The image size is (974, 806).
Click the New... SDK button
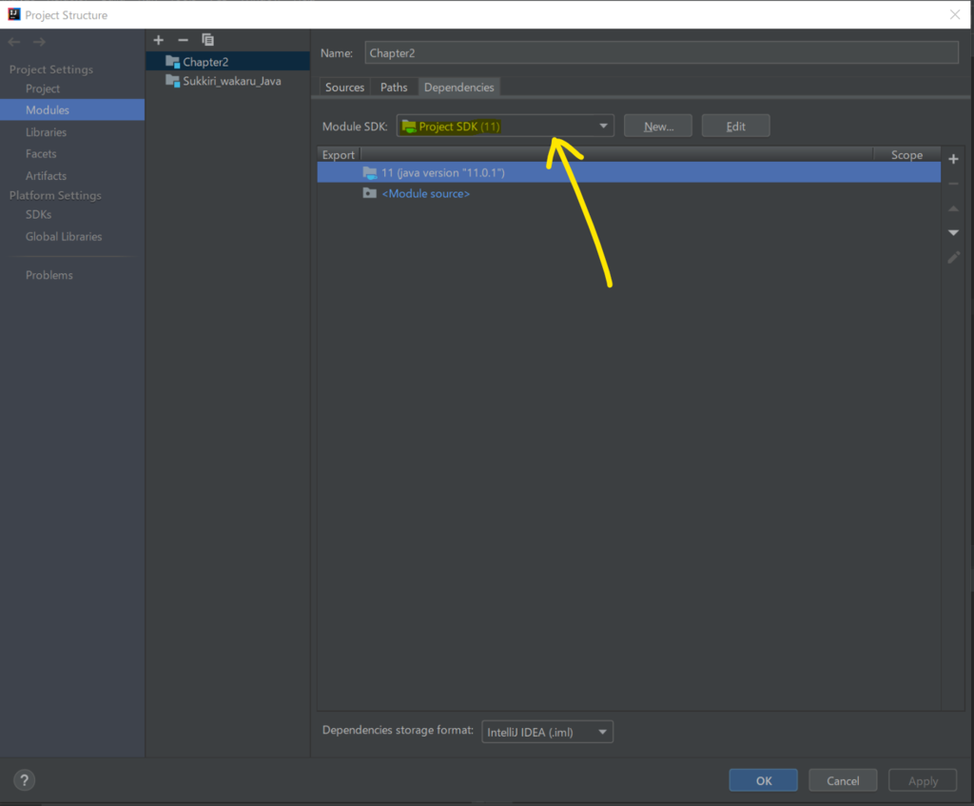pyautogui.click(x=658, y=127)
